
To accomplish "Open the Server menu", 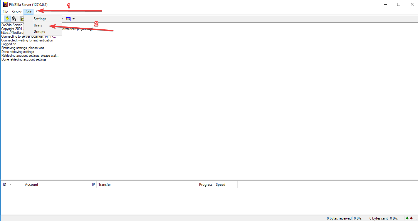I will coord(17,12).
